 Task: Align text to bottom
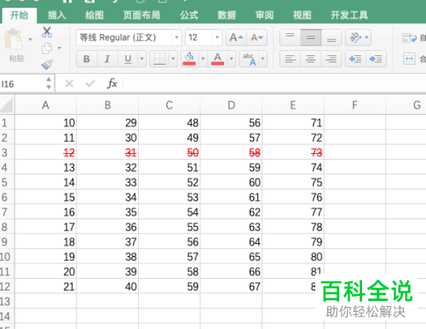[331, 37]
